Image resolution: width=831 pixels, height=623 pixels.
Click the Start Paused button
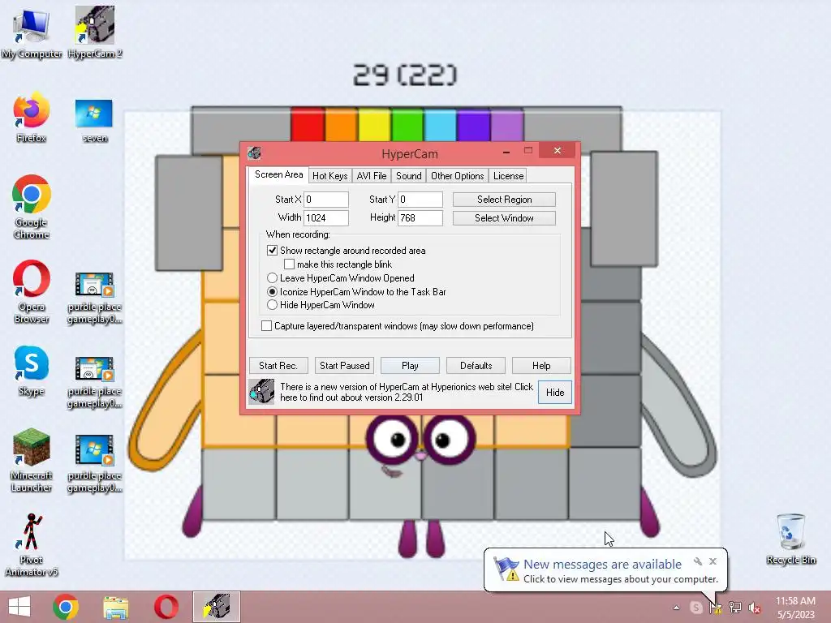click(x=344, y=366)
